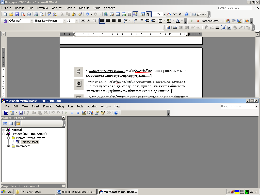This screenshot has width=260, height=195.
Task: Open Object Browser icon in VBA toolbar
Action: 103,113
